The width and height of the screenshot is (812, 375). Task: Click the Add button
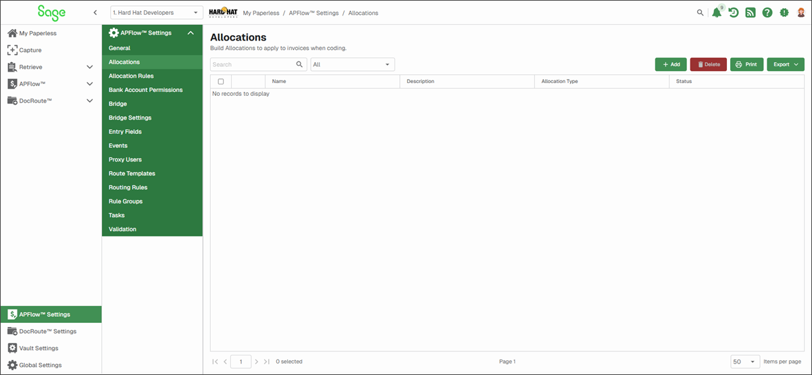(x=671, y=64)
